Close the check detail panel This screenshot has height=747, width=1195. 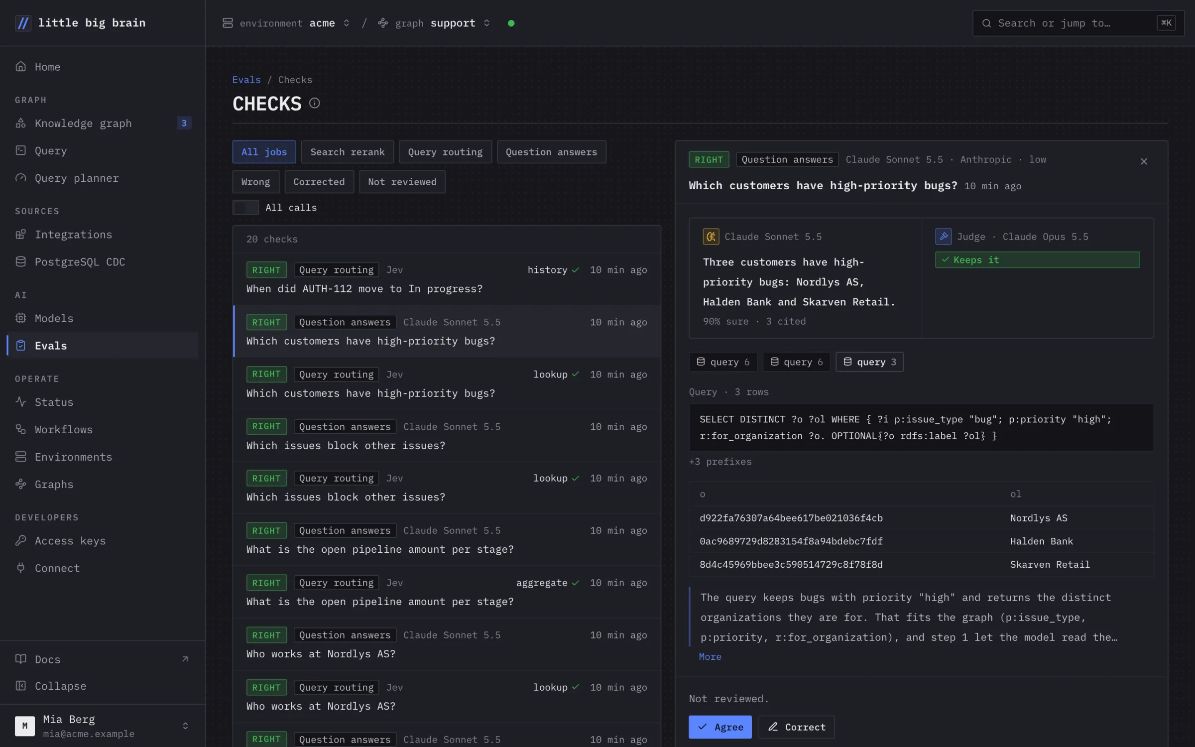click(1144, 161)
